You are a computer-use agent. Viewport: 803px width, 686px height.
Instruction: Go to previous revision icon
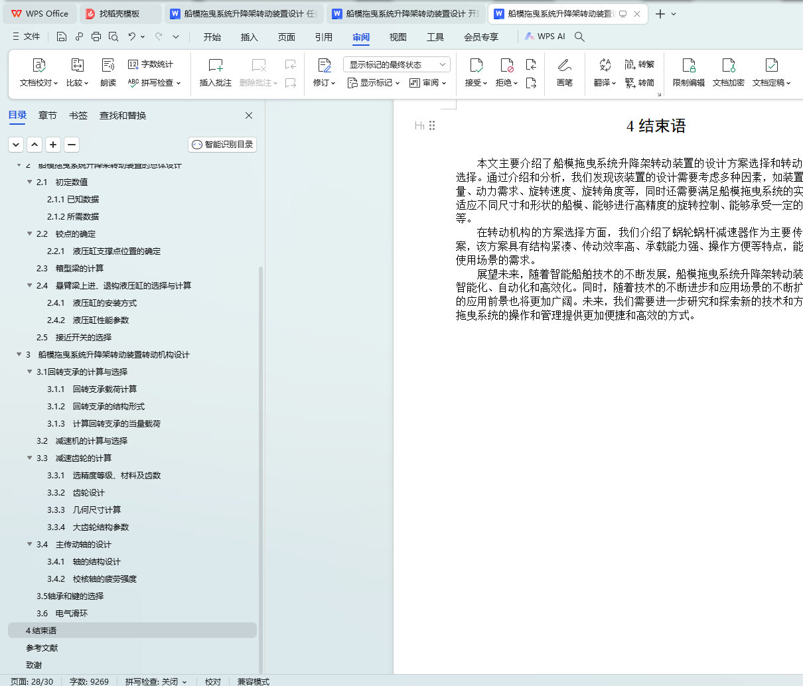click(x=531, y=64)
